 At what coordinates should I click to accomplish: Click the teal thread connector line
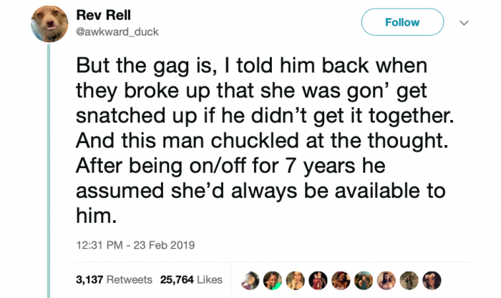click(49, 171)
